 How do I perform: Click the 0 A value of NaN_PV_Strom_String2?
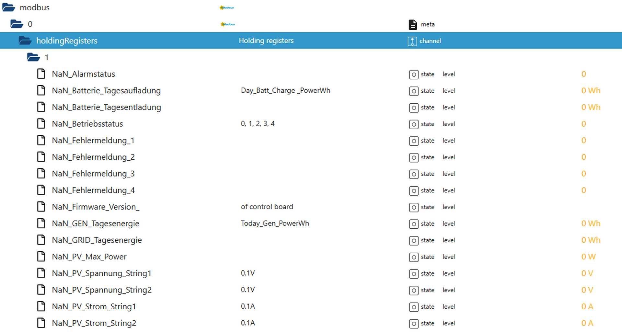coord(587,323)
